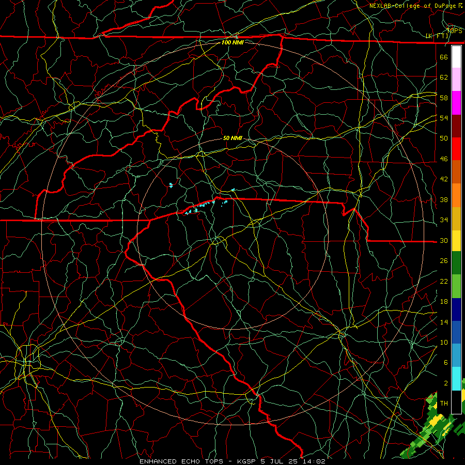This screenshot has height=465, width=465.
Task: Click the legend value 66
Action: tap(444, 57)
